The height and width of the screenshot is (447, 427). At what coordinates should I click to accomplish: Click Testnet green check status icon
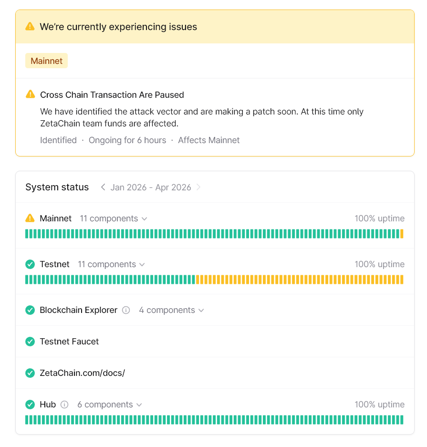(30, 264)
